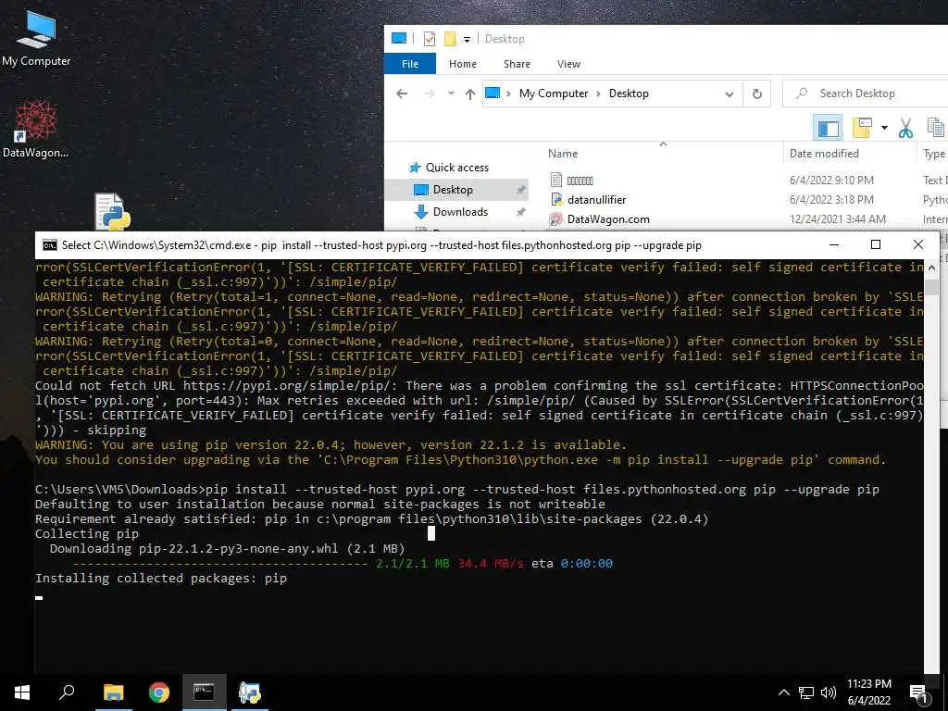Open the File tab in Explorer
The height and width of the screenshot is (711, 948).
pyautogui.click(x=410, y=64)
